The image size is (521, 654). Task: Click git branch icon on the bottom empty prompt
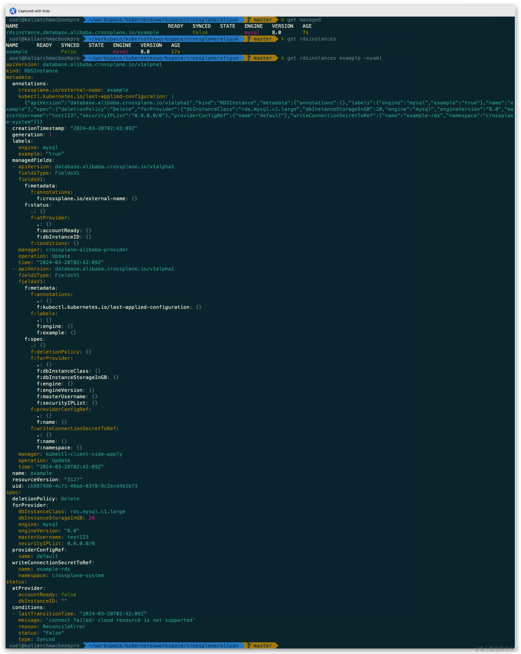pos(249,645)
